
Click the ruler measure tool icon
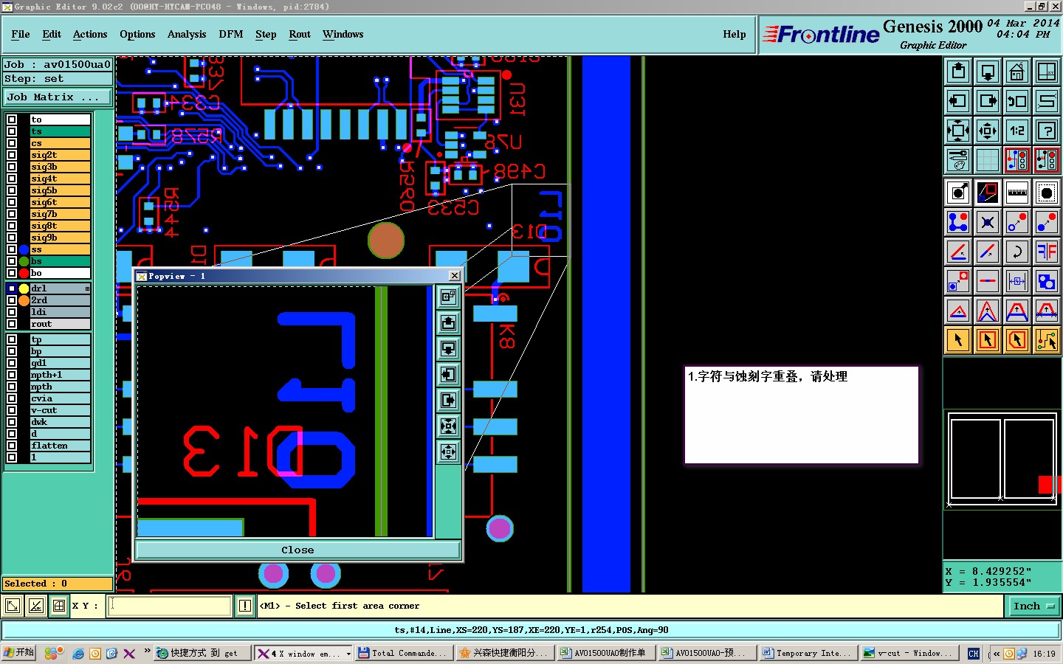click(1017, 193)
